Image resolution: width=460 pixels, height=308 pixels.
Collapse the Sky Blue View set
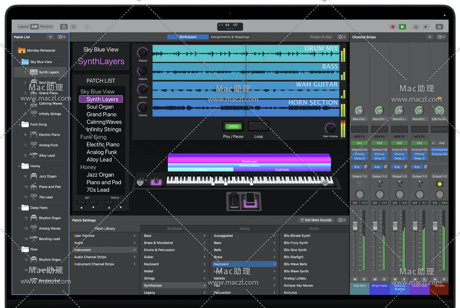tap(19, 62)
